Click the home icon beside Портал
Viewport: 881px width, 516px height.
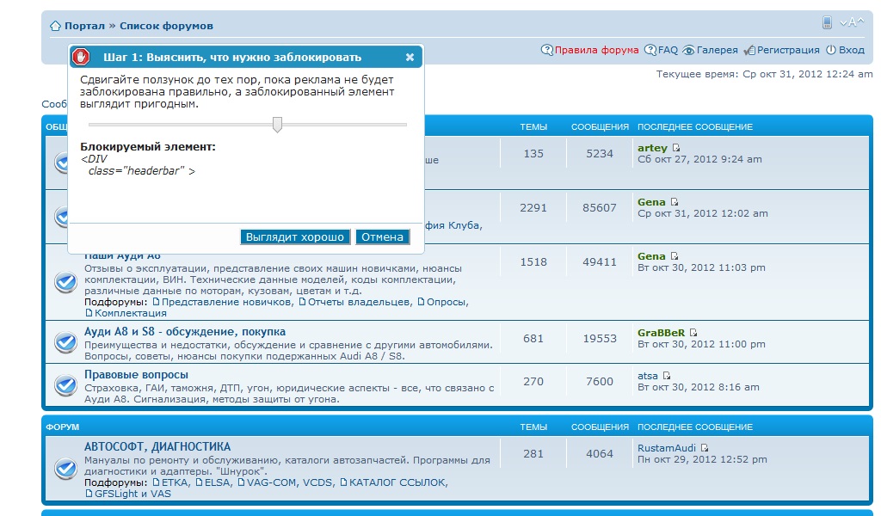click(x=55, y=26)
